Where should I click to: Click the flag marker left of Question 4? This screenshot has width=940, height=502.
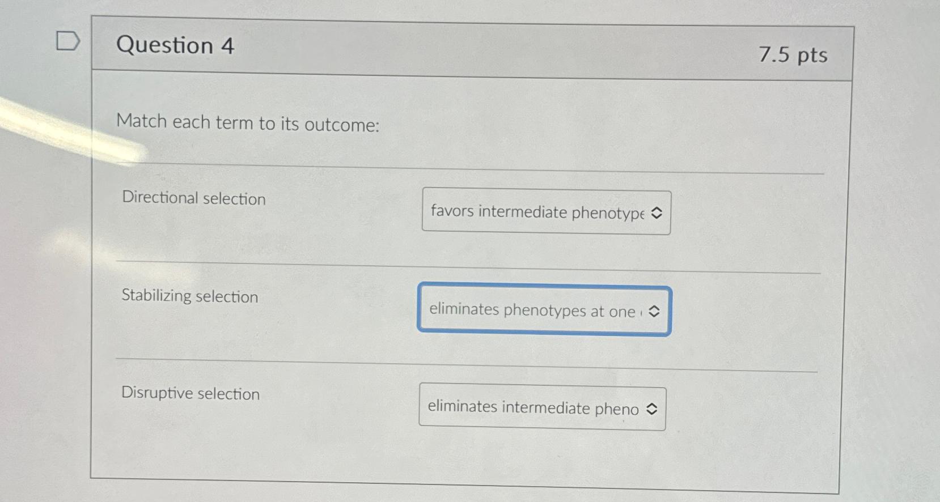67,40
